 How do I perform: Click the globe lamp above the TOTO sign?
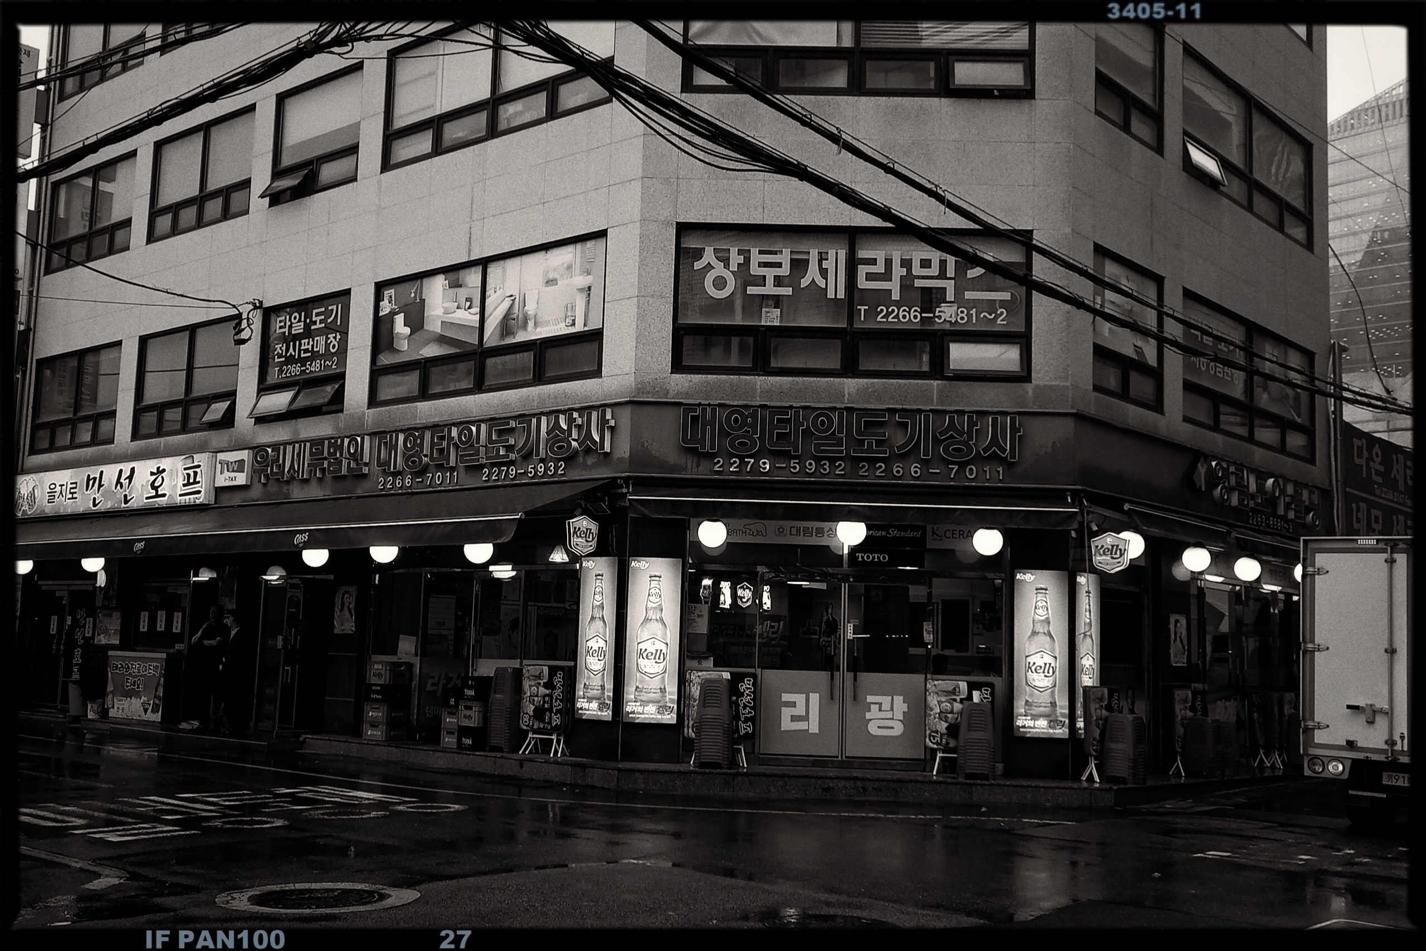(851, 533)
